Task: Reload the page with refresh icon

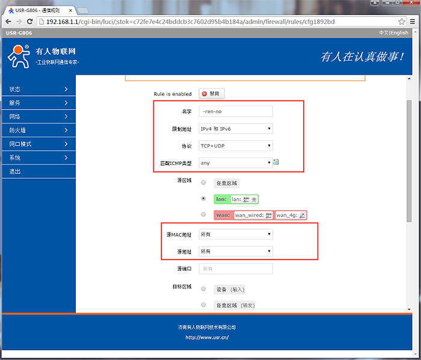Action: click(x=30, y=22)
